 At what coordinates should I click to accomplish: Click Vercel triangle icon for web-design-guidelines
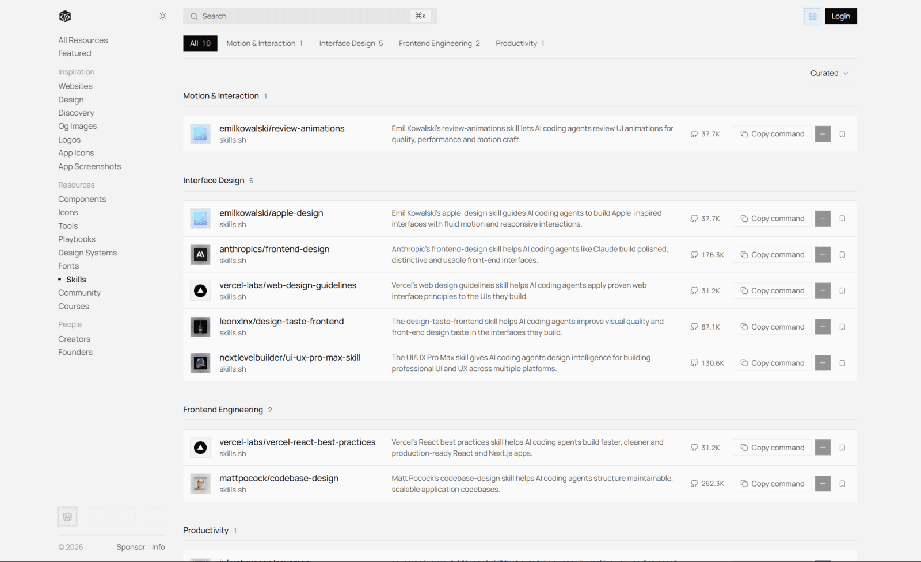click(x=200, y=290)
